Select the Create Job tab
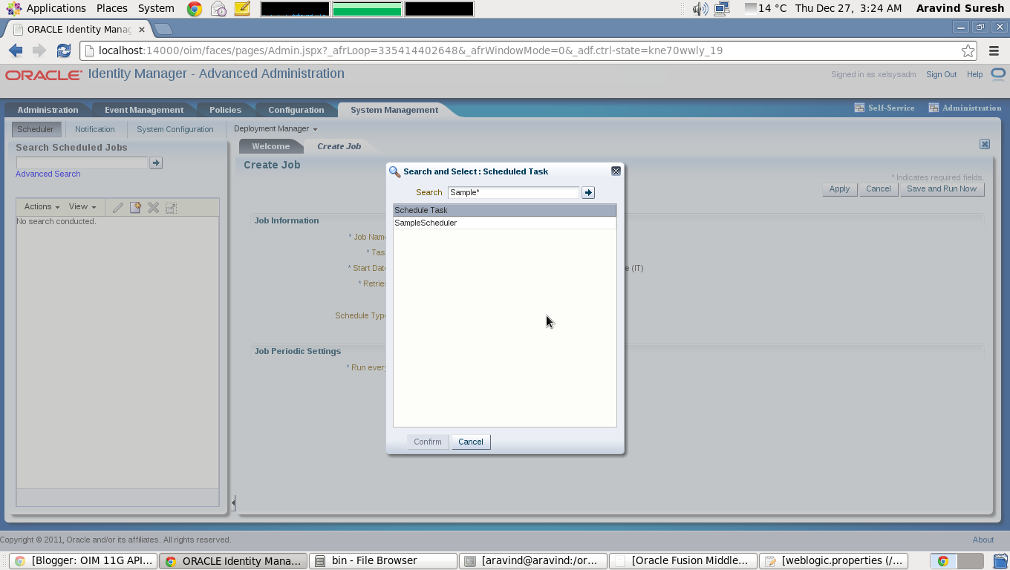Viewport: 1010px width, 570px height. coord(339,146)
